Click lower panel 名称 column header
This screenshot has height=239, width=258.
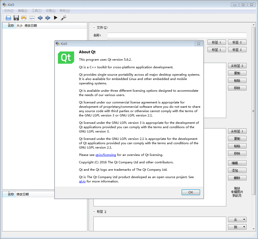(9, 194)
